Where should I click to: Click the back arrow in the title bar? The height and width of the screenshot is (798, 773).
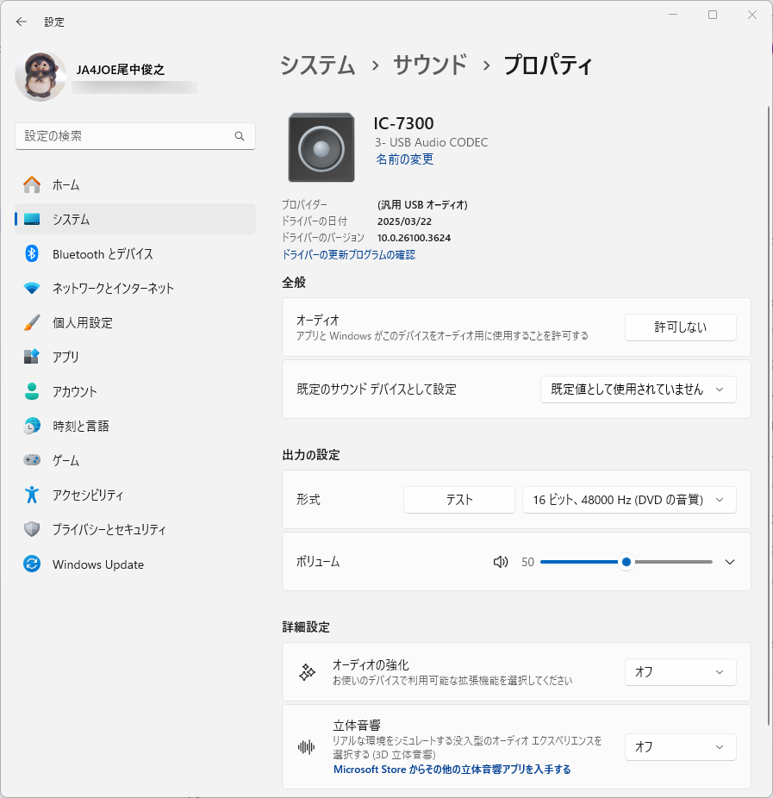[x=21, y=22]
